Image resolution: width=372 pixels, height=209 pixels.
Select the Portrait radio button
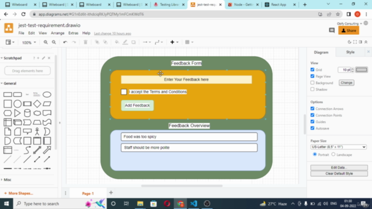point(315,154)
